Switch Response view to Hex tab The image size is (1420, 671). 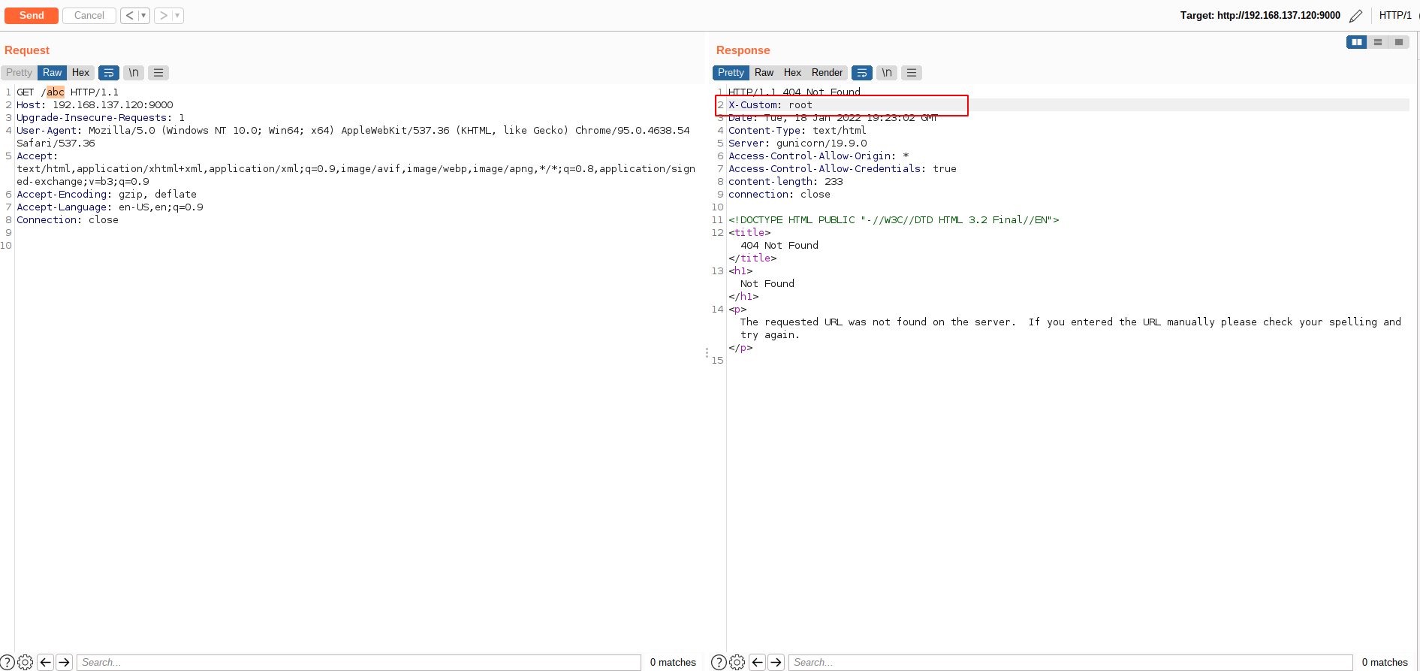tap(792, 73)
